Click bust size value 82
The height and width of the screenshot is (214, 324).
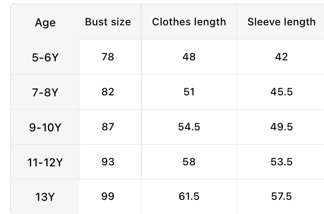(x=108, y=92)
